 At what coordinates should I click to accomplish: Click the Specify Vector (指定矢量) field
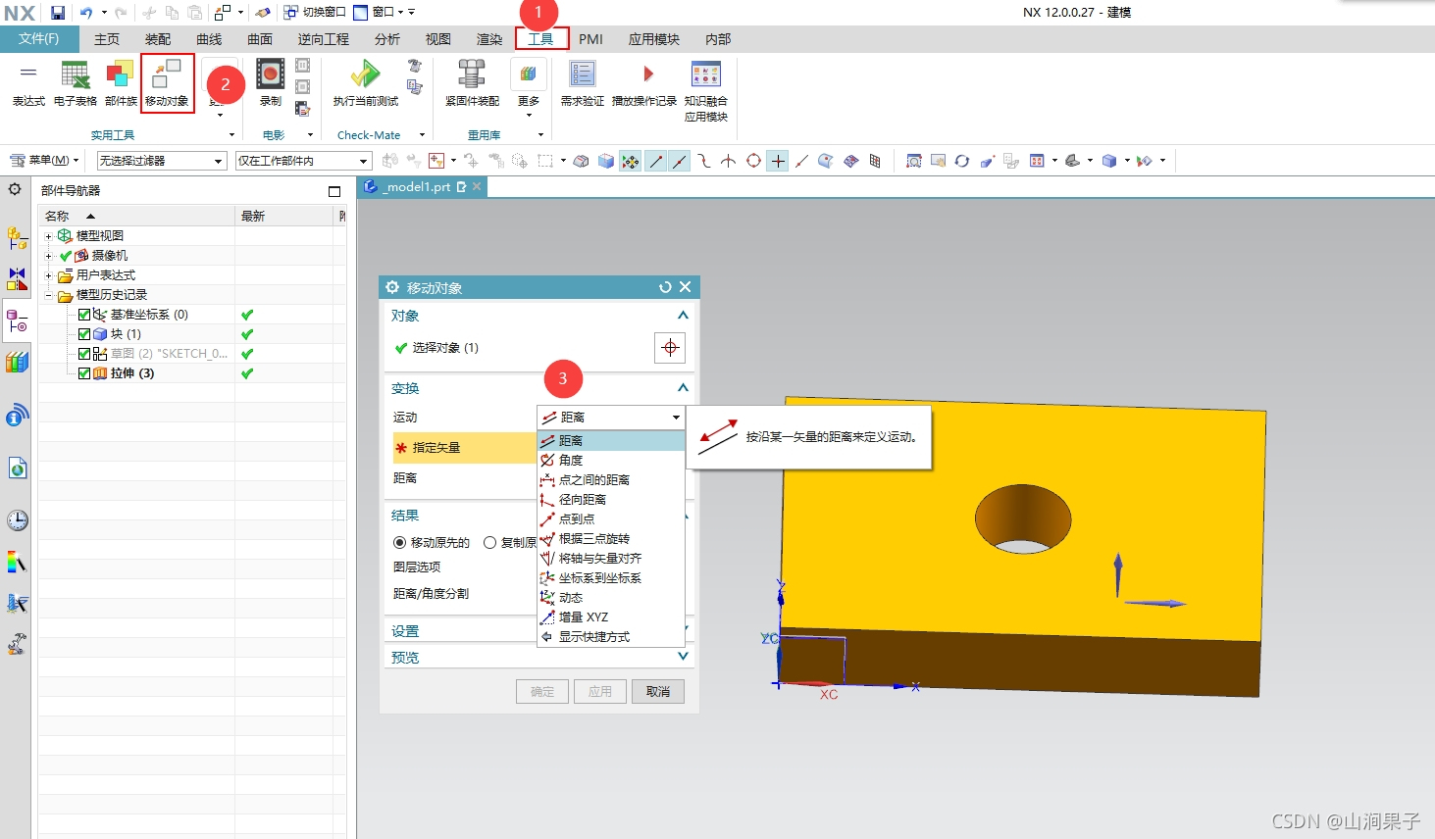464,448
